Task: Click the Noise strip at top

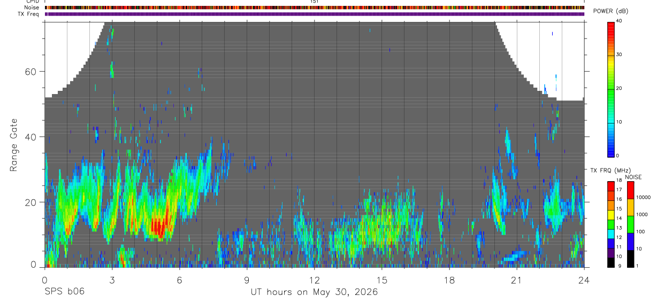Action: [x=315, y=7]
